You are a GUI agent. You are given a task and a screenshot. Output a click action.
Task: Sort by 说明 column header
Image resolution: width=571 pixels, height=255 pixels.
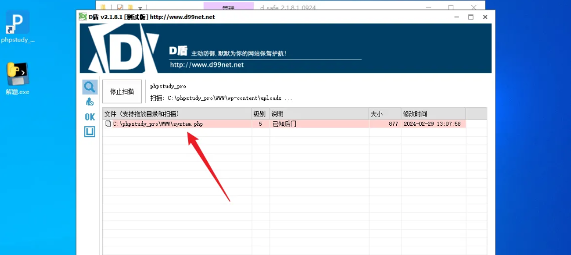pyautogui.click(x=319, y=114)
